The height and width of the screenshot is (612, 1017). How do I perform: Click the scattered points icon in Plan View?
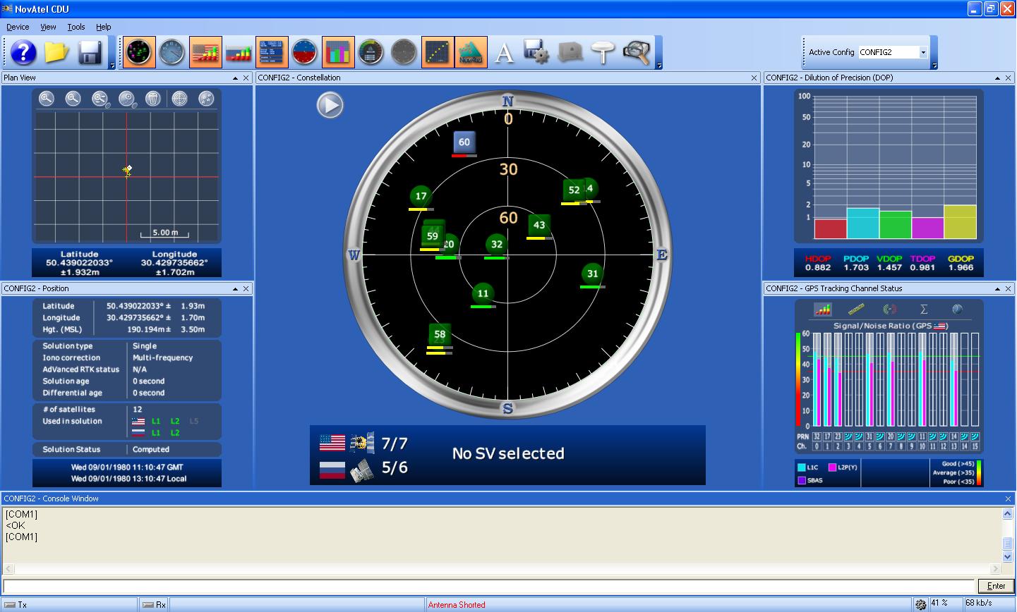point(206,99)
